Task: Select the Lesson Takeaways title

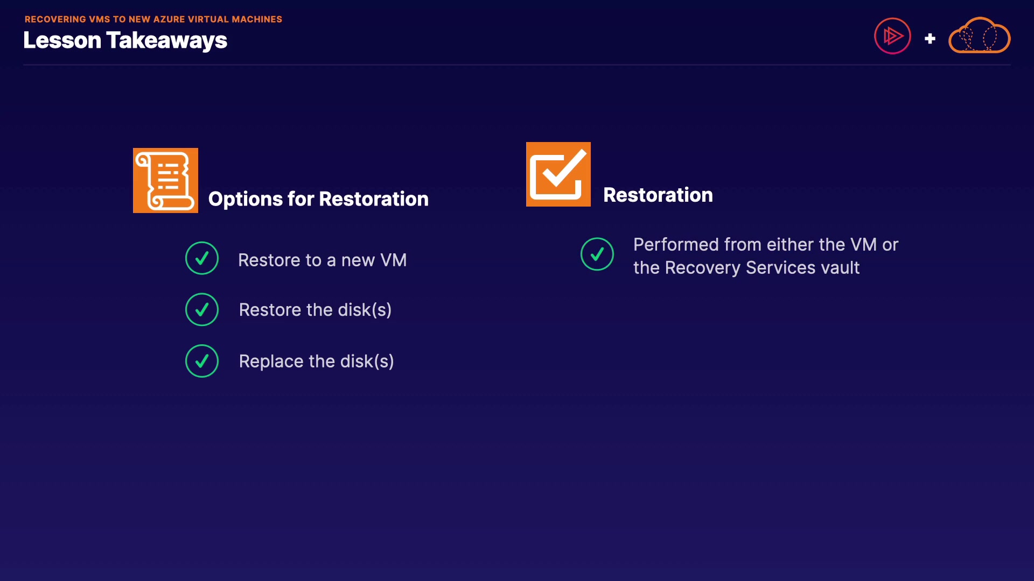Action: click(x=125, y=40)
